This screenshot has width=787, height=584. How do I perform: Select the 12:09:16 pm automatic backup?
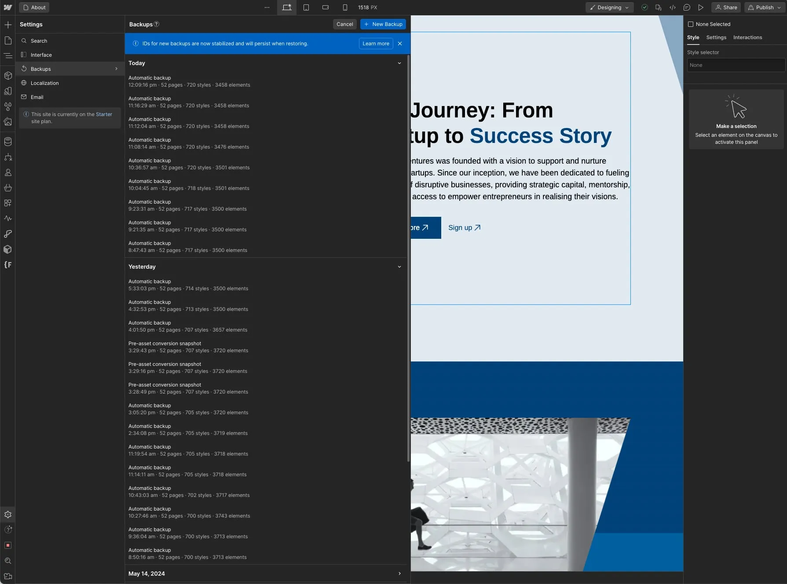click(266, 81)
